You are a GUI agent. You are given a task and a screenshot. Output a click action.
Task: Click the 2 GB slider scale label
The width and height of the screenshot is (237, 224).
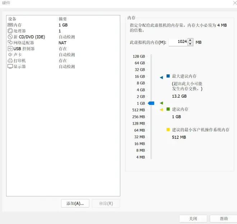pyautogui.click(x=141, y=97)
